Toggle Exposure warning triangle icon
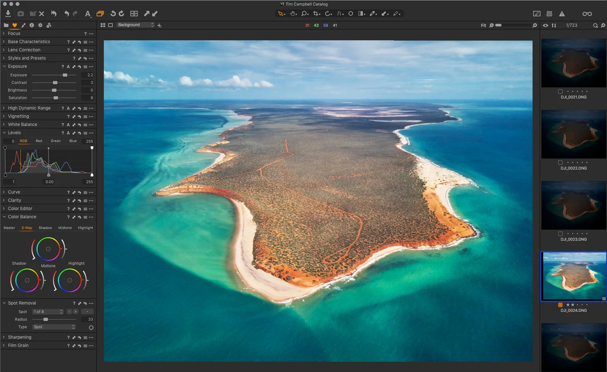The image size is (607, 372). point(562,14)
